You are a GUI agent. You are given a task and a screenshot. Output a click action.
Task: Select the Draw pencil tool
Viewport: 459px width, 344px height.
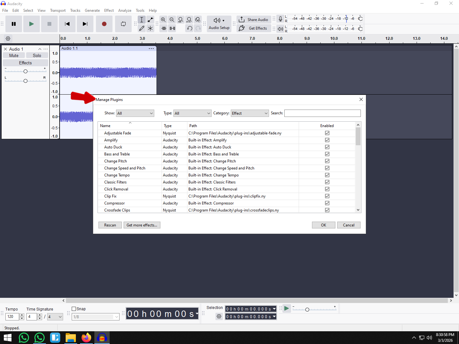[142, 28]
